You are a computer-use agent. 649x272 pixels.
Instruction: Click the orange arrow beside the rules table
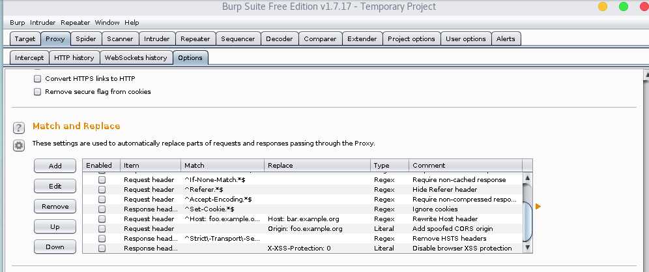tap(538, 206)
